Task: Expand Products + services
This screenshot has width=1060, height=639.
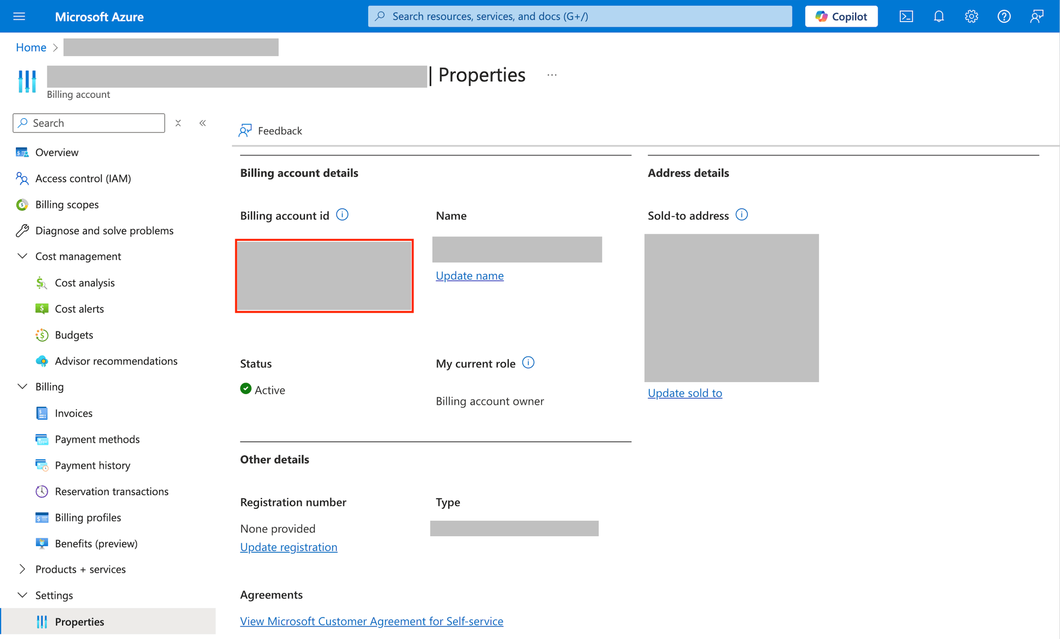Action: [x=22, y=569]
